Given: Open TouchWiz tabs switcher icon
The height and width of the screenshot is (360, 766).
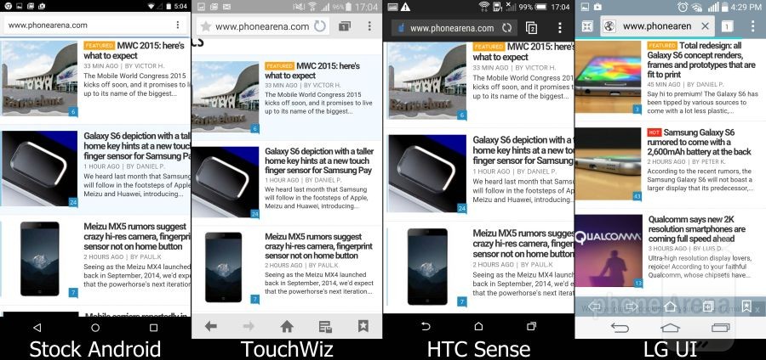Looking at the screenshot, I should pyautogui.click(x=345, y=26).
